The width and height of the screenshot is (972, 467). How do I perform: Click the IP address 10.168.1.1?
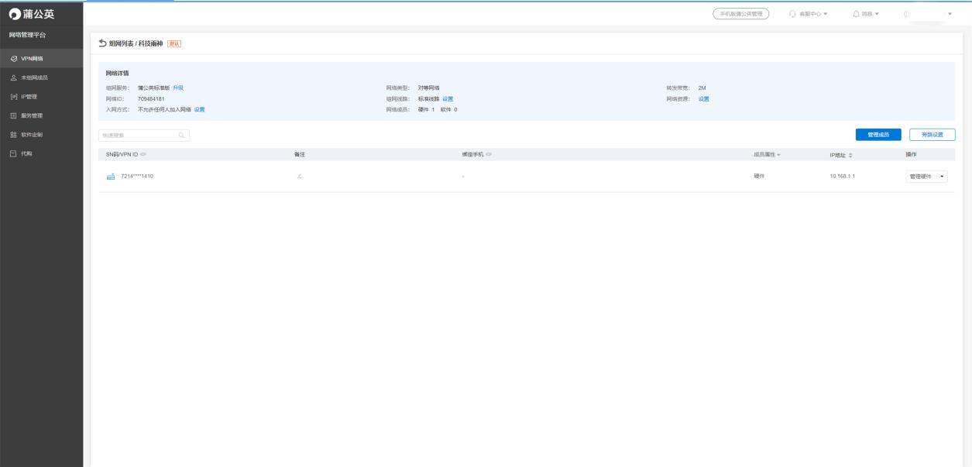coord(842,177)
